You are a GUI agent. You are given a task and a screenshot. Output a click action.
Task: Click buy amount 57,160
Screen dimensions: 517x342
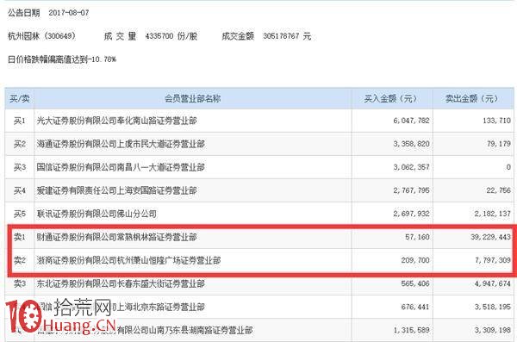coord(417,237)
